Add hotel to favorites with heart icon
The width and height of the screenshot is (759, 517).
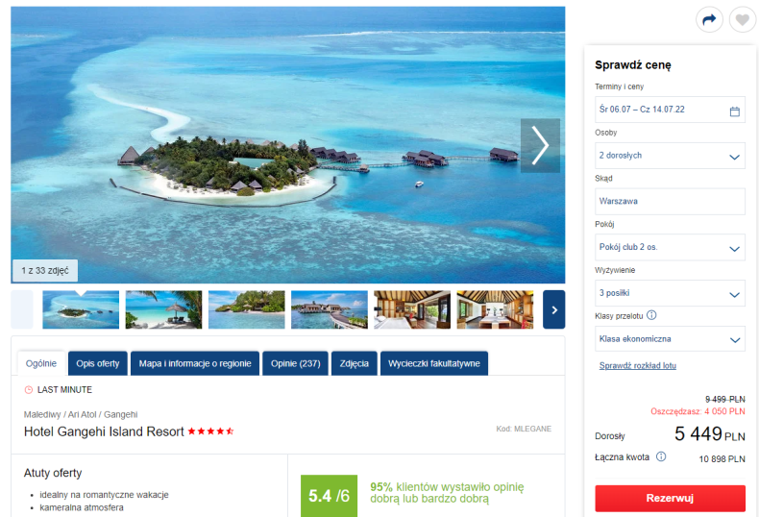(x=743, y=20)
